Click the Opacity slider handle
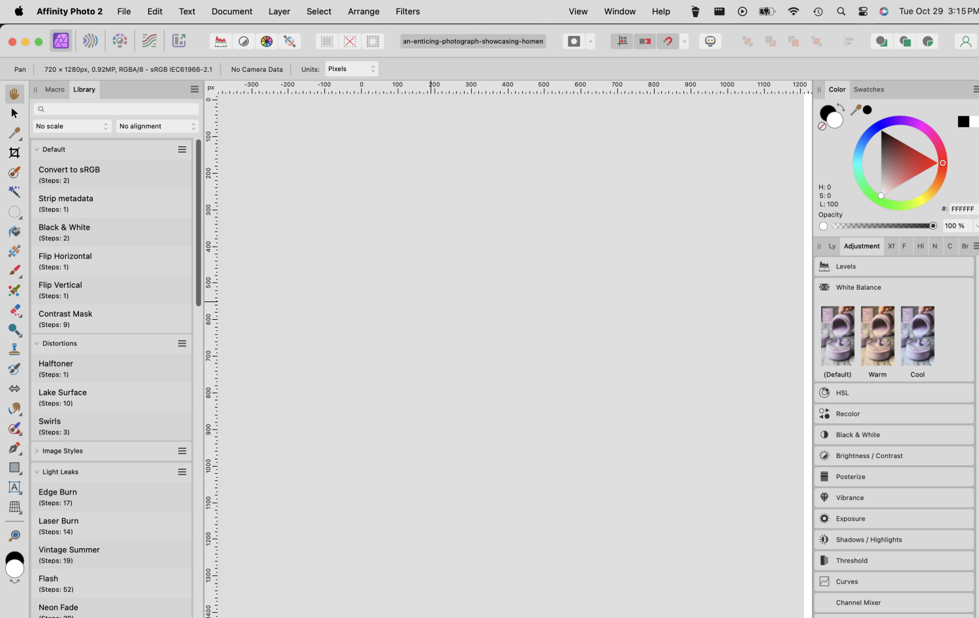 [933, 226]
